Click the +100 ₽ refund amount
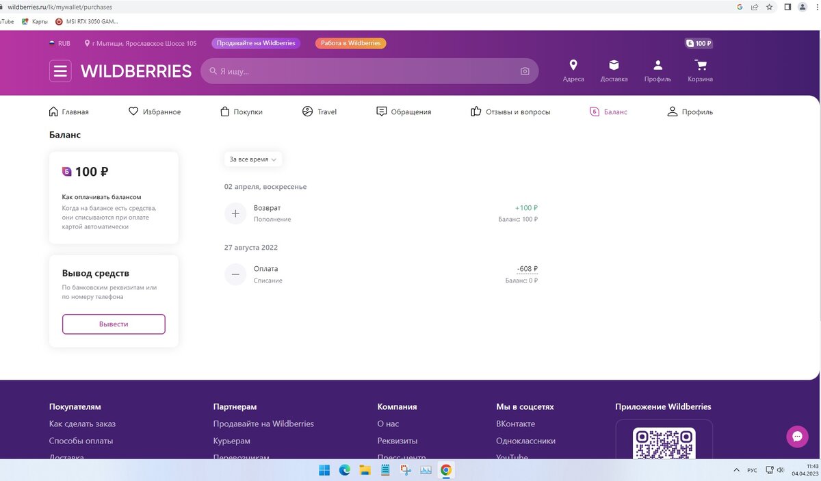Viewport: 821px width, 481px height. point(526,208)
